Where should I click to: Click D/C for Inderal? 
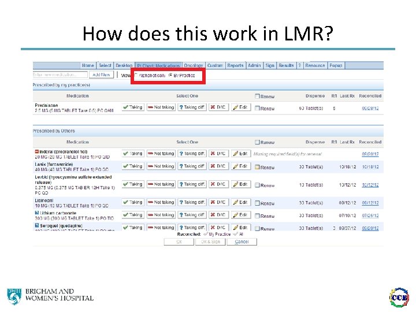click(x=218, y=153)
